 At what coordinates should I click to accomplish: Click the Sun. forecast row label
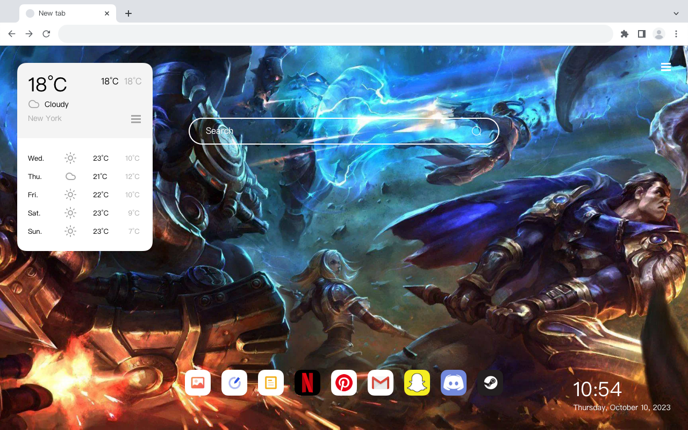[x=35, y=231]
